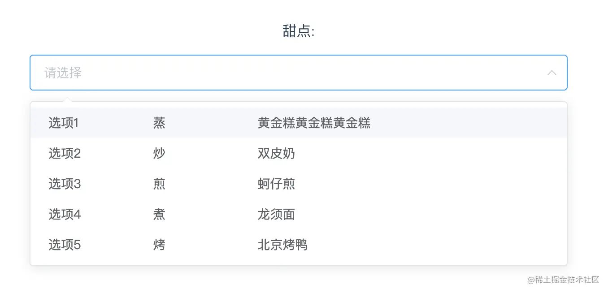The image size is (608, 293).
Task: Select the 选项5 option label
Action: coord(65,245)
